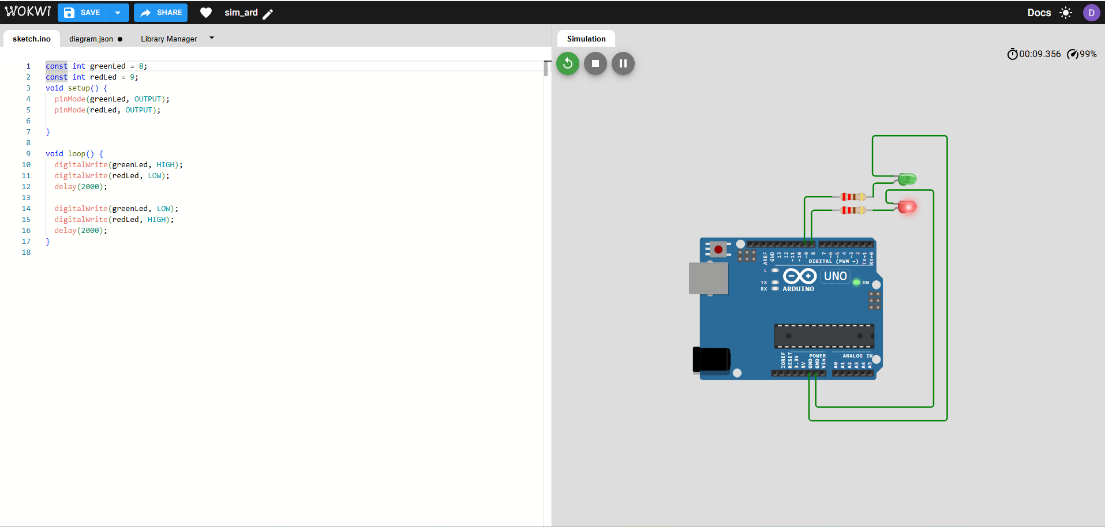Open the Simulation tab
This screenshot has width=1105, height=527.
click(586, 38)
